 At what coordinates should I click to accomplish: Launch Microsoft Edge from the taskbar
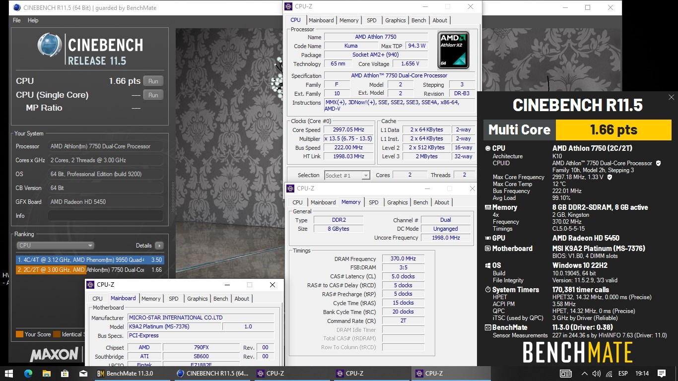tap(28, 373)
